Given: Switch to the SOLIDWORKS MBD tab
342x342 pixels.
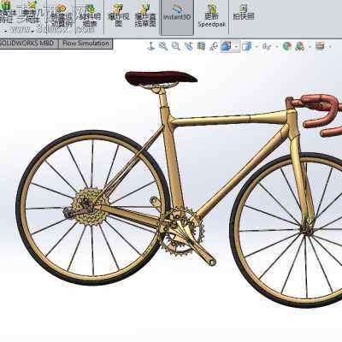Looking at the screenshot, I should (x=28, y=44).
